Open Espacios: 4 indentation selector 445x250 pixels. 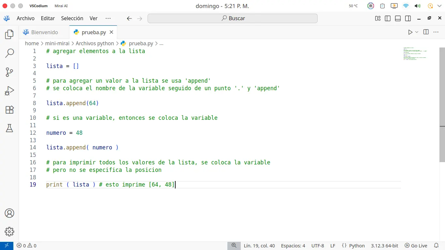(x=293, y=246)
